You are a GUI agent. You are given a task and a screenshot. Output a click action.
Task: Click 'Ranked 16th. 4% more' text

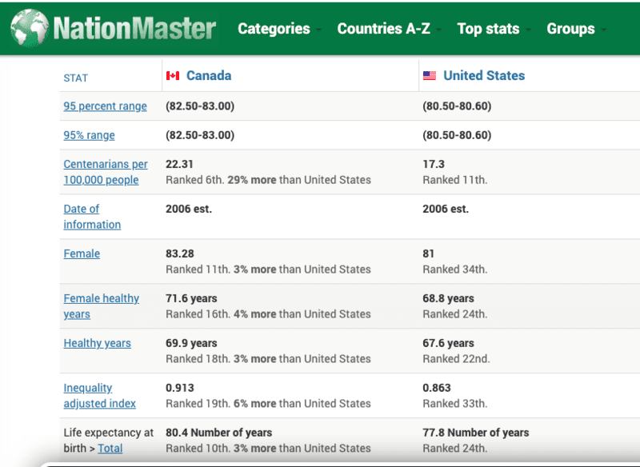coord(221,314)
